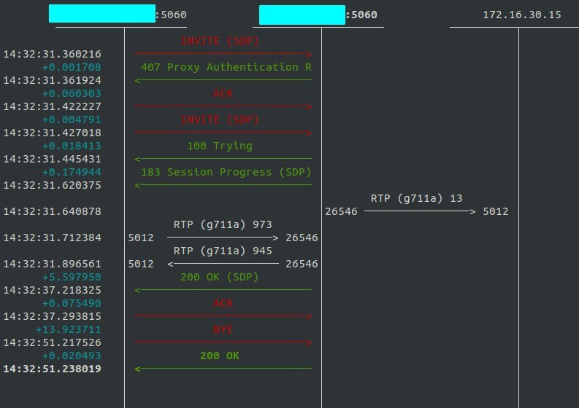Select the RTP (g711a) 13 stream
This screenshot has height=408, width=579.
pos(416,198)
